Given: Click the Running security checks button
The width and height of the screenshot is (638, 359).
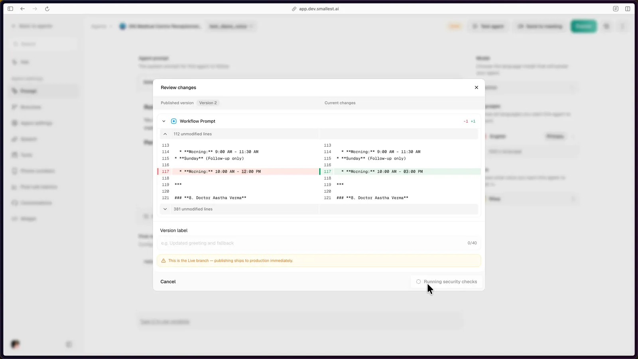Looking at the screenshot, I should click(x=447, y=282).
